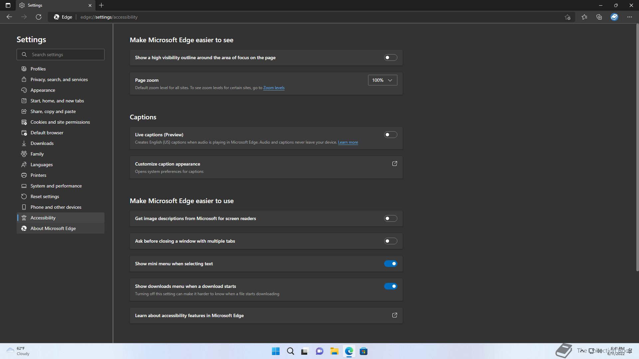
Task: Open the Favorites panel
Action: point(584,17)
